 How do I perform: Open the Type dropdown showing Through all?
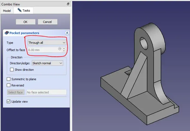tap(47, 43)
